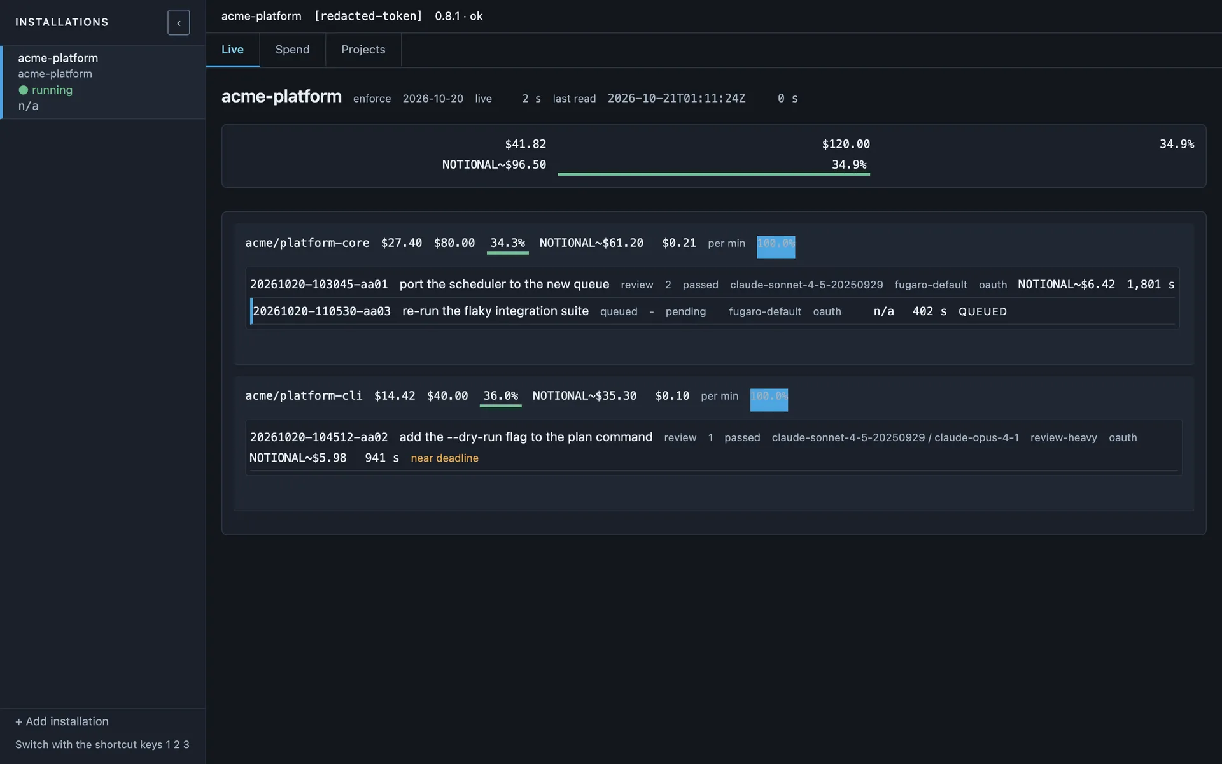Screen dimensions: 1222x764
Task: Click the $41.82 spent value
Action: [x=525, y=144]
